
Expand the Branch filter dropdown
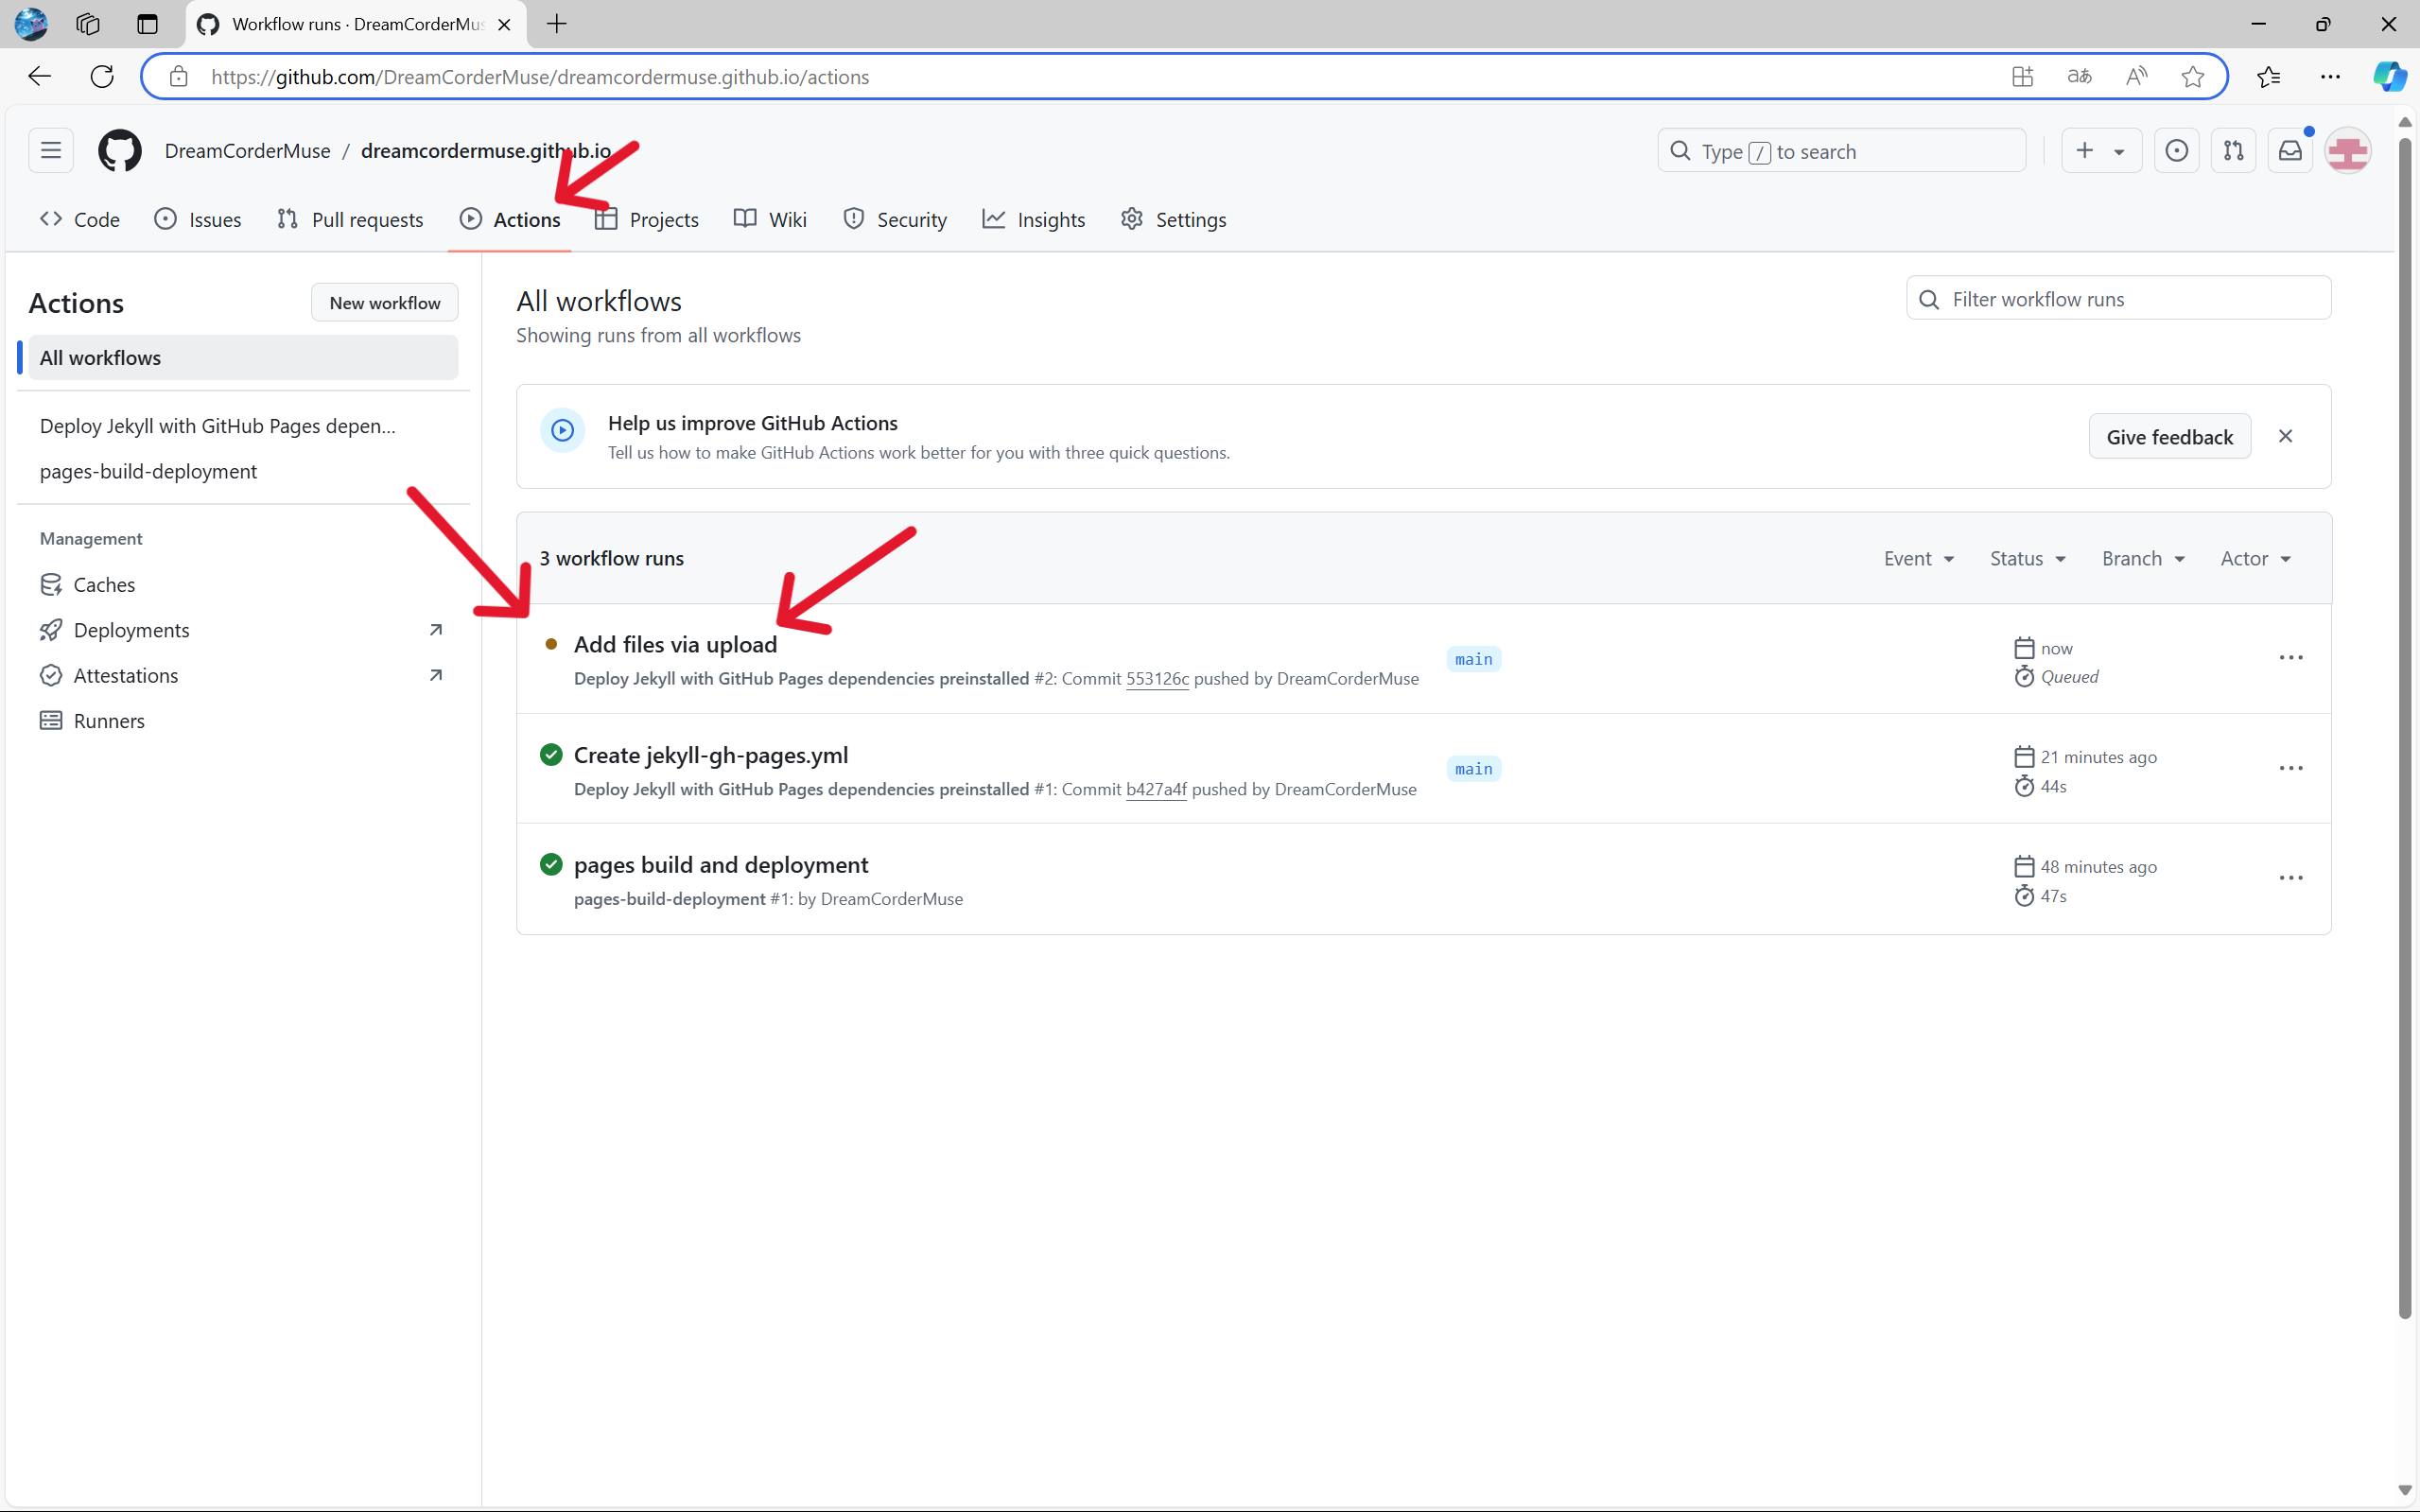[2143, 558]
